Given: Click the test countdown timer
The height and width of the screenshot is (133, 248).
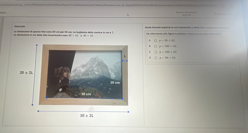Looking at the screenshot, I should (x=187, y=15).
